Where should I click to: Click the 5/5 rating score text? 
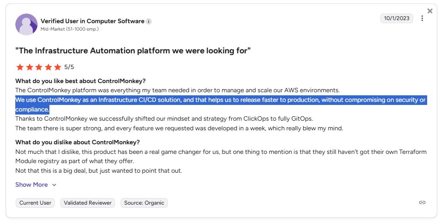pos(69,67)
